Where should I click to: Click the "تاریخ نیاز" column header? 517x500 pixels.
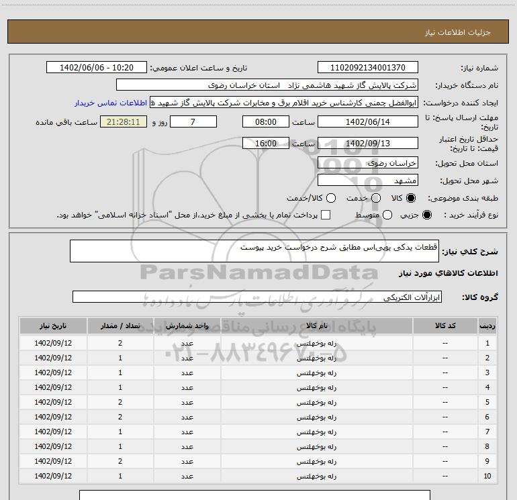[53, 326]
